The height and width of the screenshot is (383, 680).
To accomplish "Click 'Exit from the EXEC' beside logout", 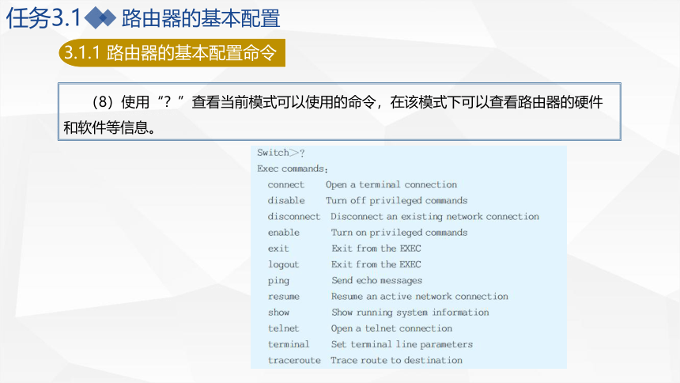I will point(376,264).
